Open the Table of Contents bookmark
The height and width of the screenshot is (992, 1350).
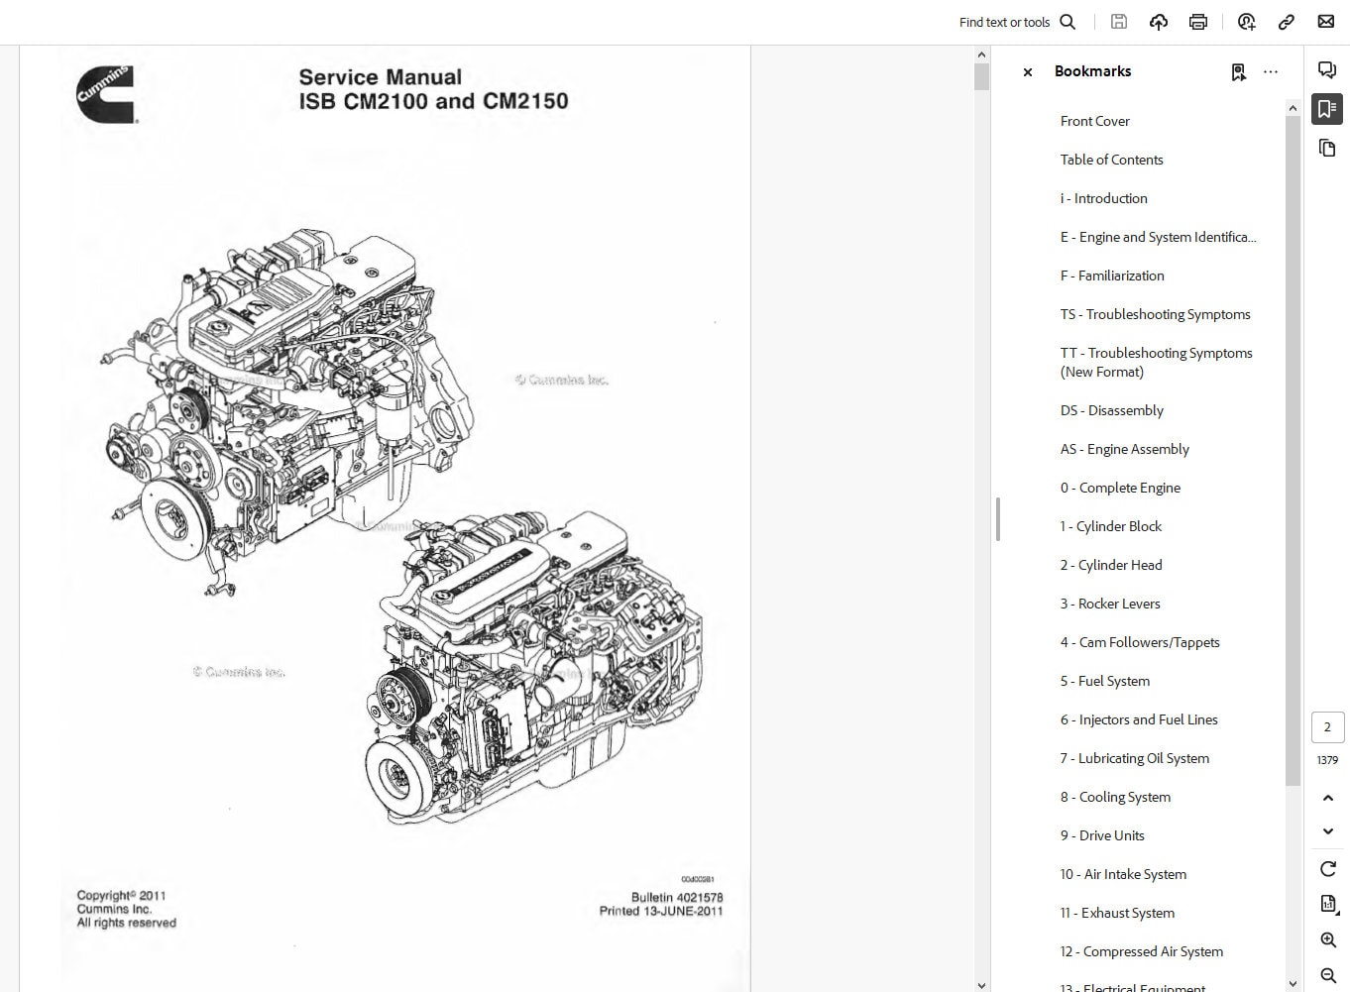1111,160
